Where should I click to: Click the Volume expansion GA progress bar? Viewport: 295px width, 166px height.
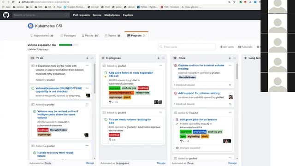69,45
